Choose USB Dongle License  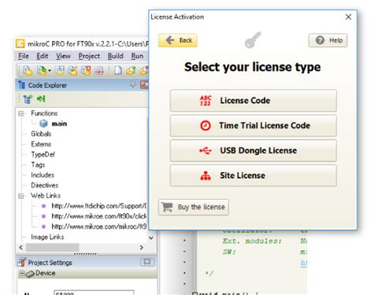pyautogui.click(x=253, y=150)
